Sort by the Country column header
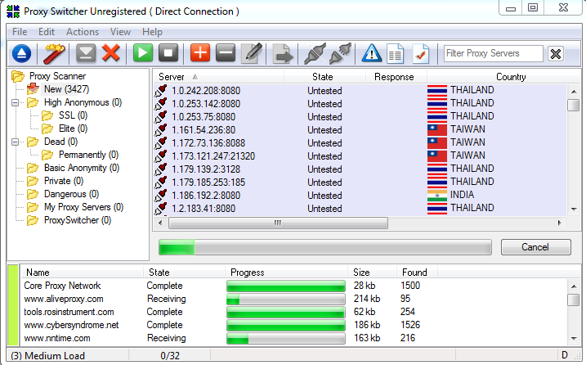Image resolution: width=586 pixels, height=365 pixels. point(503,77)
